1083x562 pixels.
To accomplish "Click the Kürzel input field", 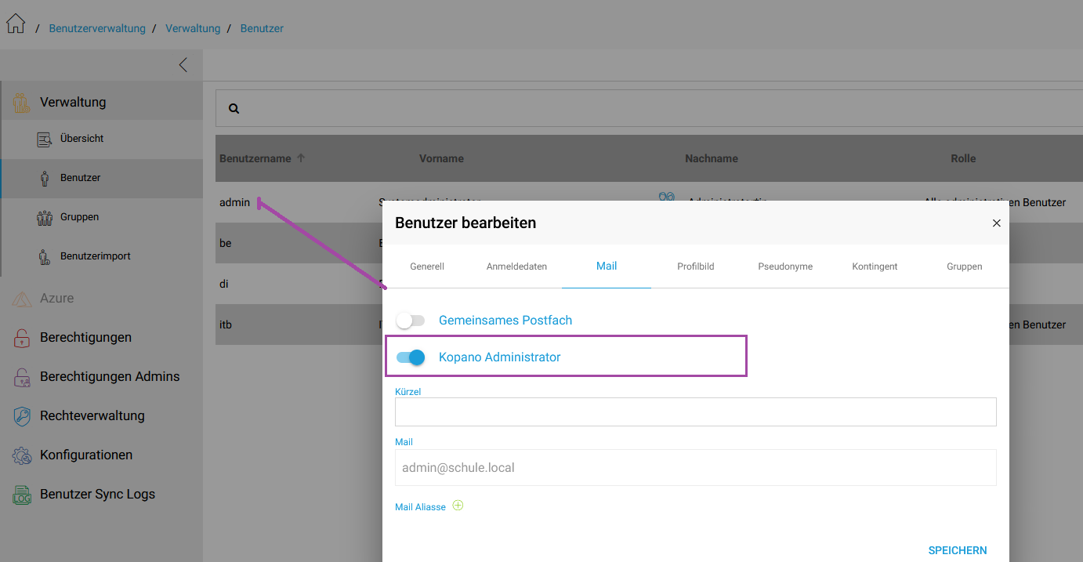I will (x=695, y=412).
